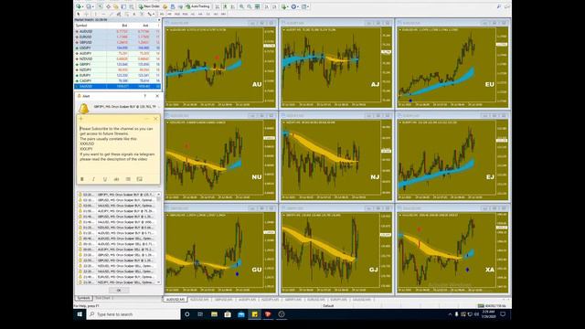Switch to M1 timeframe
585x329 pixels.
pos(162,14)
